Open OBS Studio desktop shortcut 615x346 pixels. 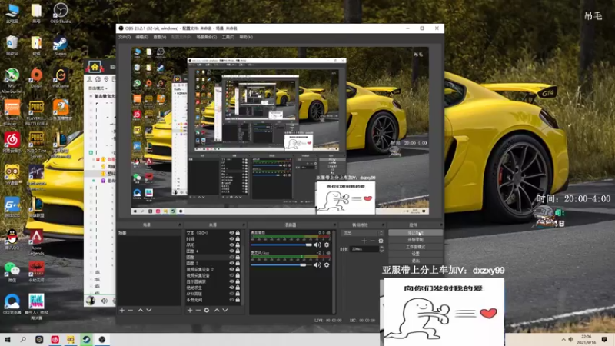(61, 13)
